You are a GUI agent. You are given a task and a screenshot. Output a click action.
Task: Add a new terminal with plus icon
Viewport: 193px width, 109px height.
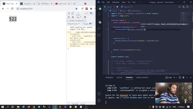(174, 78)
